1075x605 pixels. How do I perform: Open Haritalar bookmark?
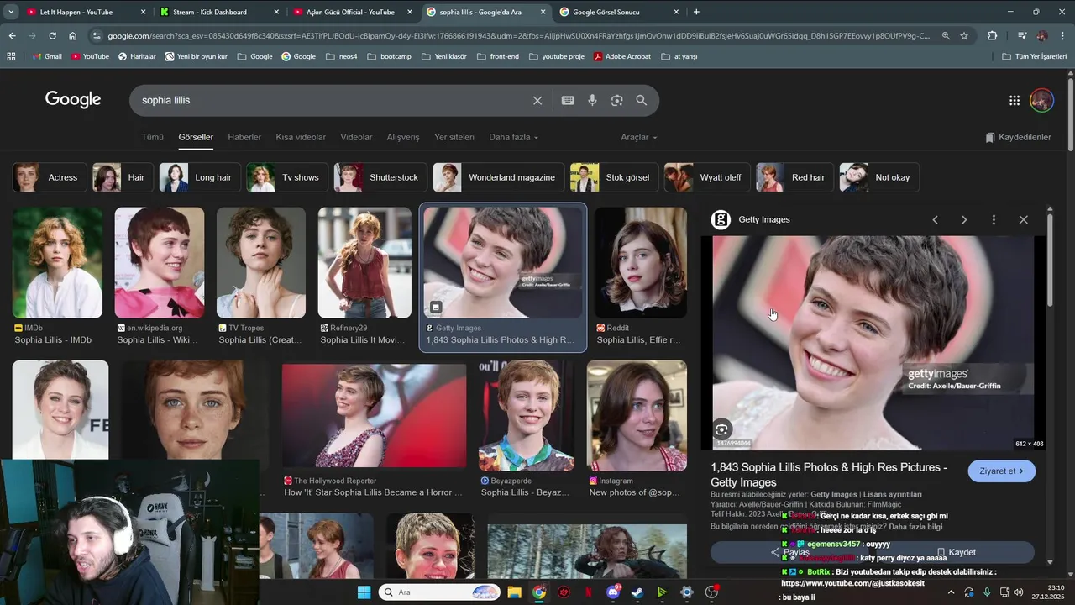pyautogui.click(x=137, y=56)
